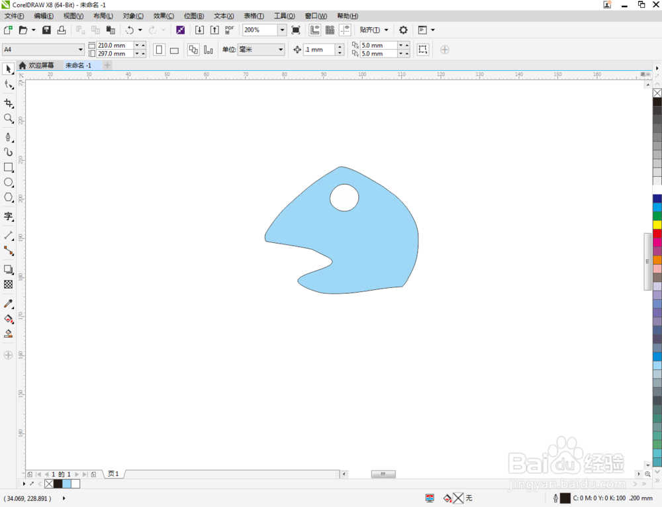Select the Zoom magnifier tool
Screen dimensions: 662x507
coord(8,118)
